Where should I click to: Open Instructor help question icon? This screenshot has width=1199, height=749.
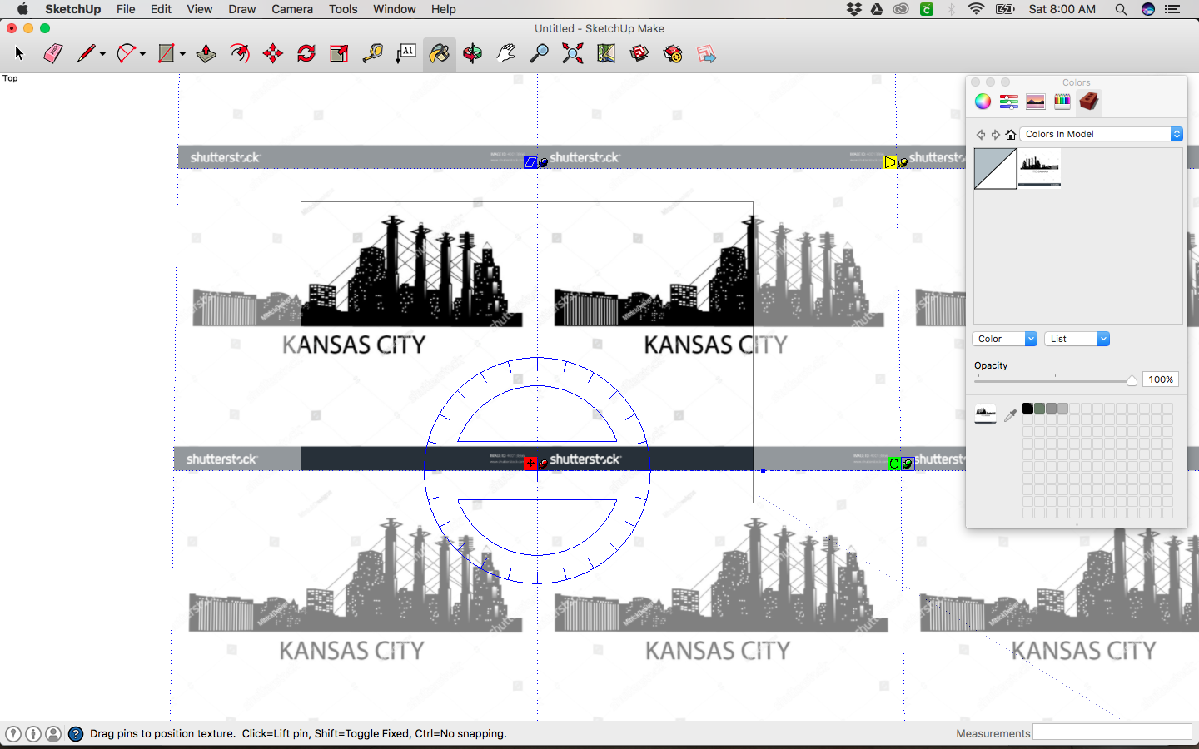[x=76, y=733]
